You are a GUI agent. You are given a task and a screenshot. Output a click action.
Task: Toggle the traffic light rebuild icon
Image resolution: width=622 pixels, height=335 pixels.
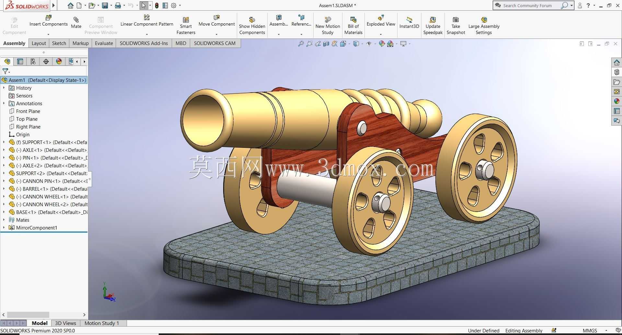tap(157, 6)
